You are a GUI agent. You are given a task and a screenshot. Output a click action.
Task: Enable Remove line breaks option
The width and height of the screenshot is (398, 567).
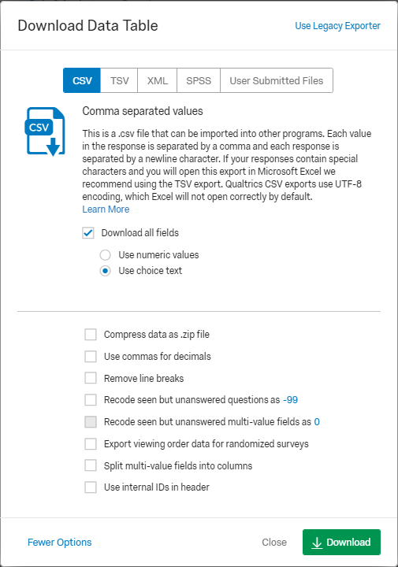[x=91, y=378]
